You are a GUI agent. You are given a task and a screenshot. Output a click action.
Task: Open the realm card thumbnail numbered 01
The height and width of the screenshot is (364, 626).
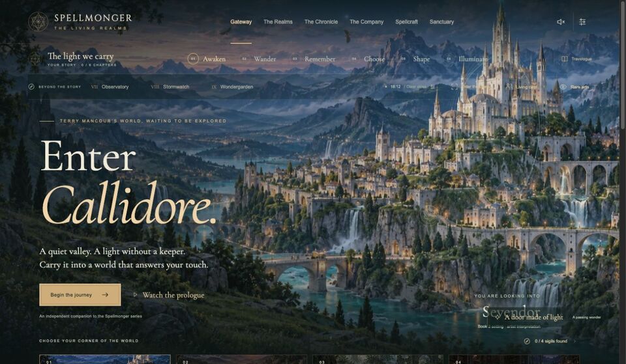click(105, 359)
